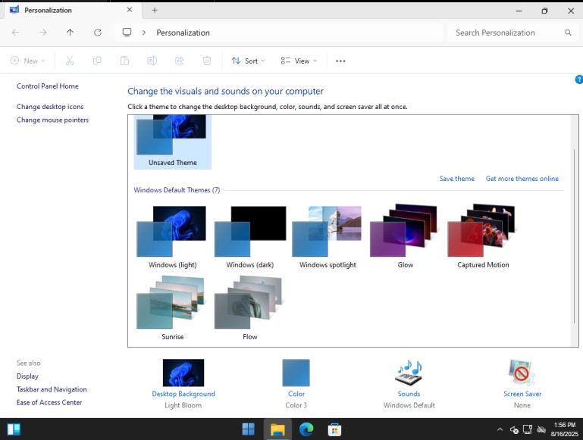Expand the breadcrumb chevron before Personalization
583x440 pixels.
(x=144, y=33)
